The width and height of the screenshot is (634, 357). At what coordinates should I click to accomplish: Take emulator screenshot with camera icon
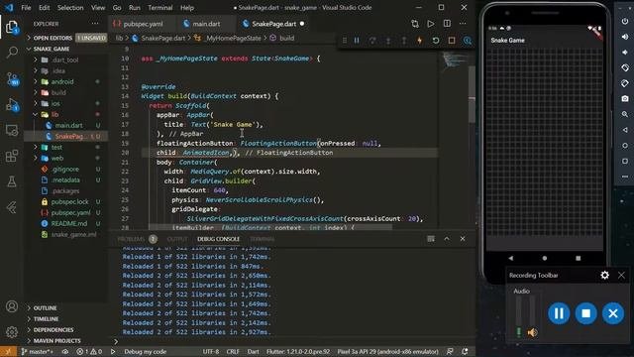[625, 99]
